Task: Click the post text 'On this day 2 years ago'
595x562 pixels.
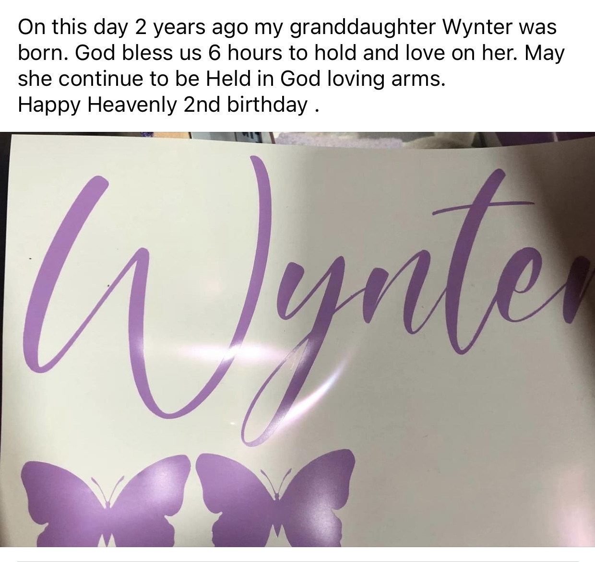Action: (x=133, y=27)
